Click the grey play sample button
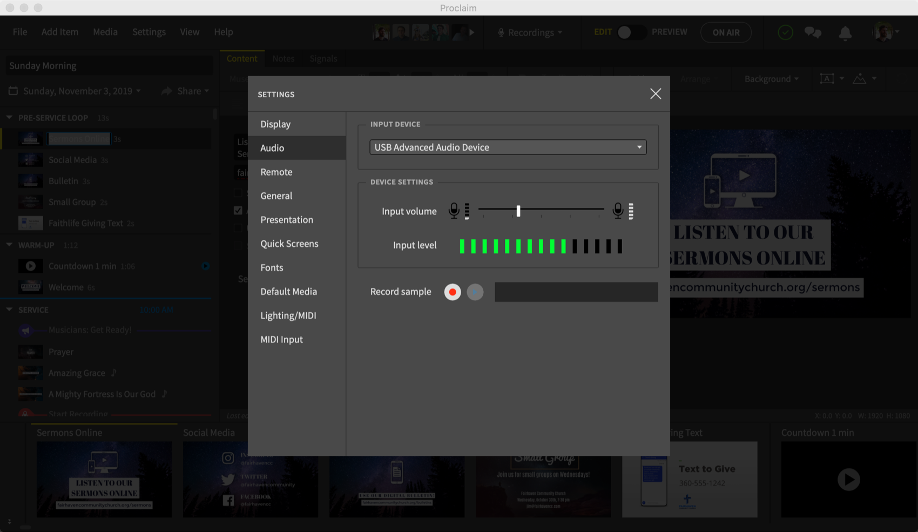Screen dimensions: 918x532 click(475, 292)
